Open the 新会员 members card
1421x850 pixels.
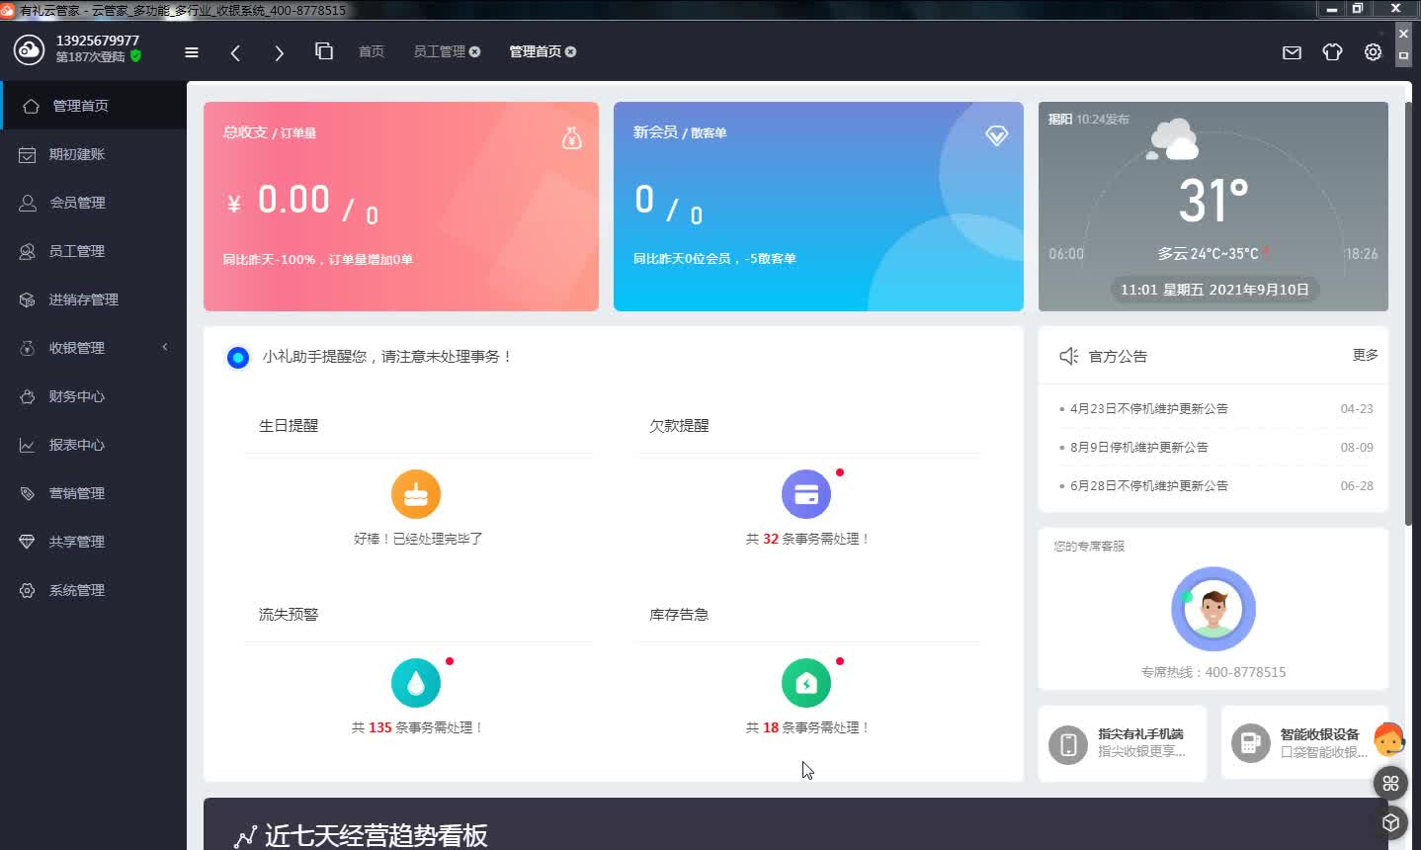pyautogui.click(x=818, y=207)
